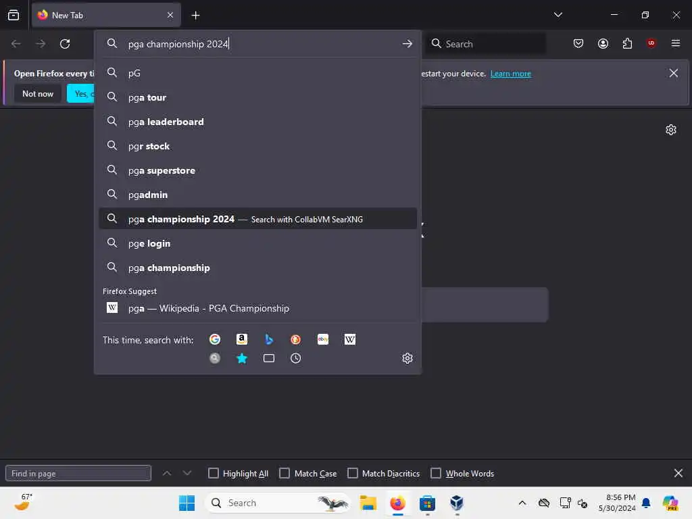Go forward to the next page
The height and width of the screenshot is (519, 692).
(x=40, y=44)
